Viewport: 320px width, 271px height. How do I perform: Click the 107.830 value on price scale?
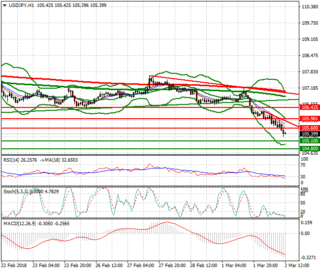click(309, 72)
